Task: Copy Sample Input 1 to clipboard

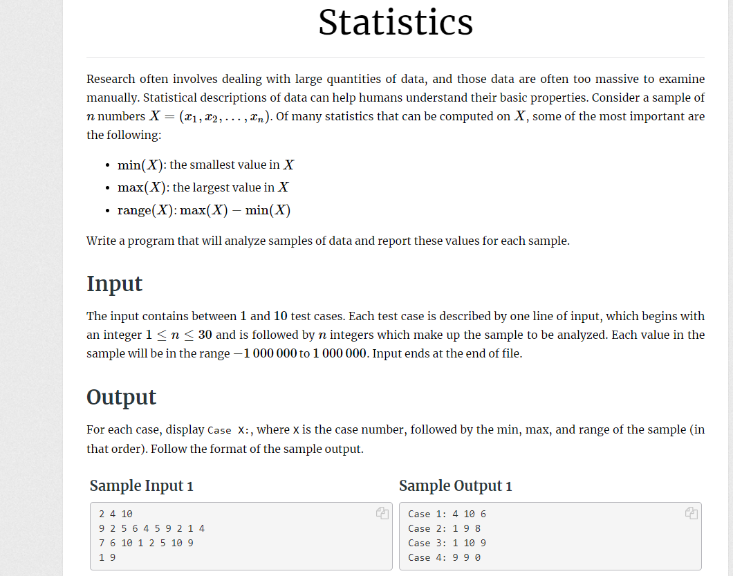Action: click(x=381, y=512)
